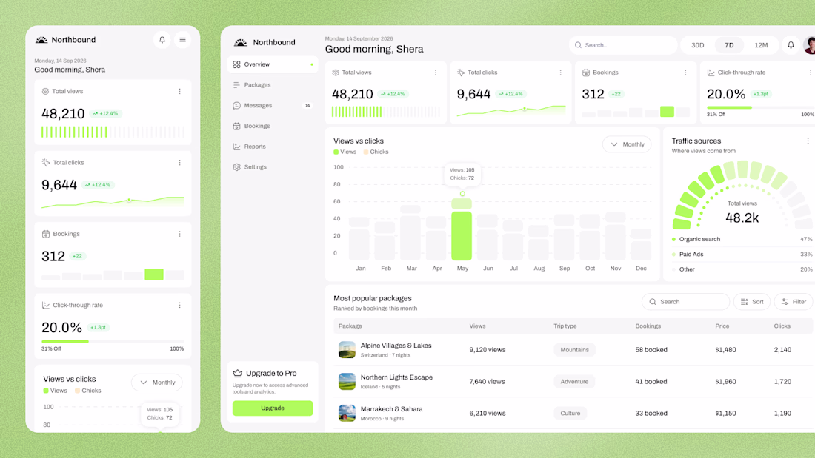
Task: Click the Mountains trip type tag
Action: [x=574, y=350]
